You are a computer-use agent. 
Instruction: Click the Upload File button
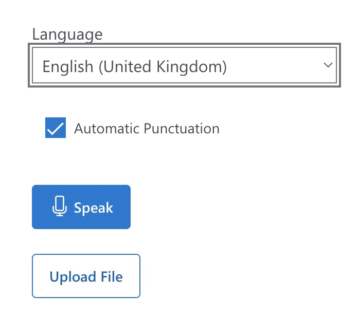coord(86,276)
